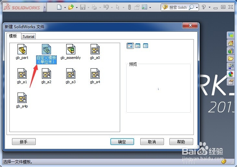This screenshot has height=167, width=237.
Task: Click the Undo toolbar icon
Action: pos(106,7)
